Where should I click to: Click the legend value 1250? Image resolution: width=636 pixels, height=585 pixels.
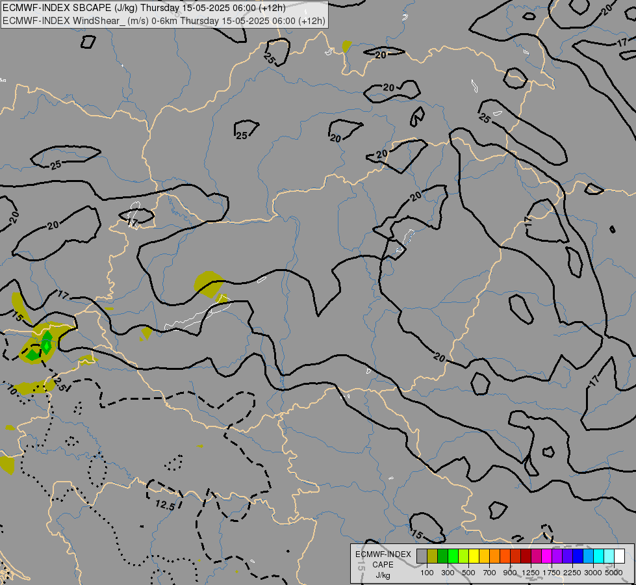(531, 573)
